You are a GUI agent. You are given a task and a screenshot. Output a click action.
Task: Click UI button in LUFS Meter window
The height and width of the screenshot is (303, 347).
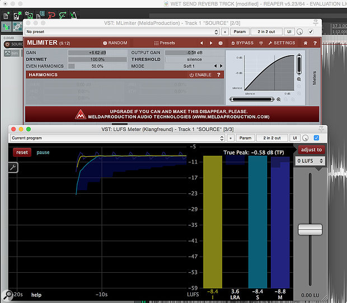[x=295, y=138]
